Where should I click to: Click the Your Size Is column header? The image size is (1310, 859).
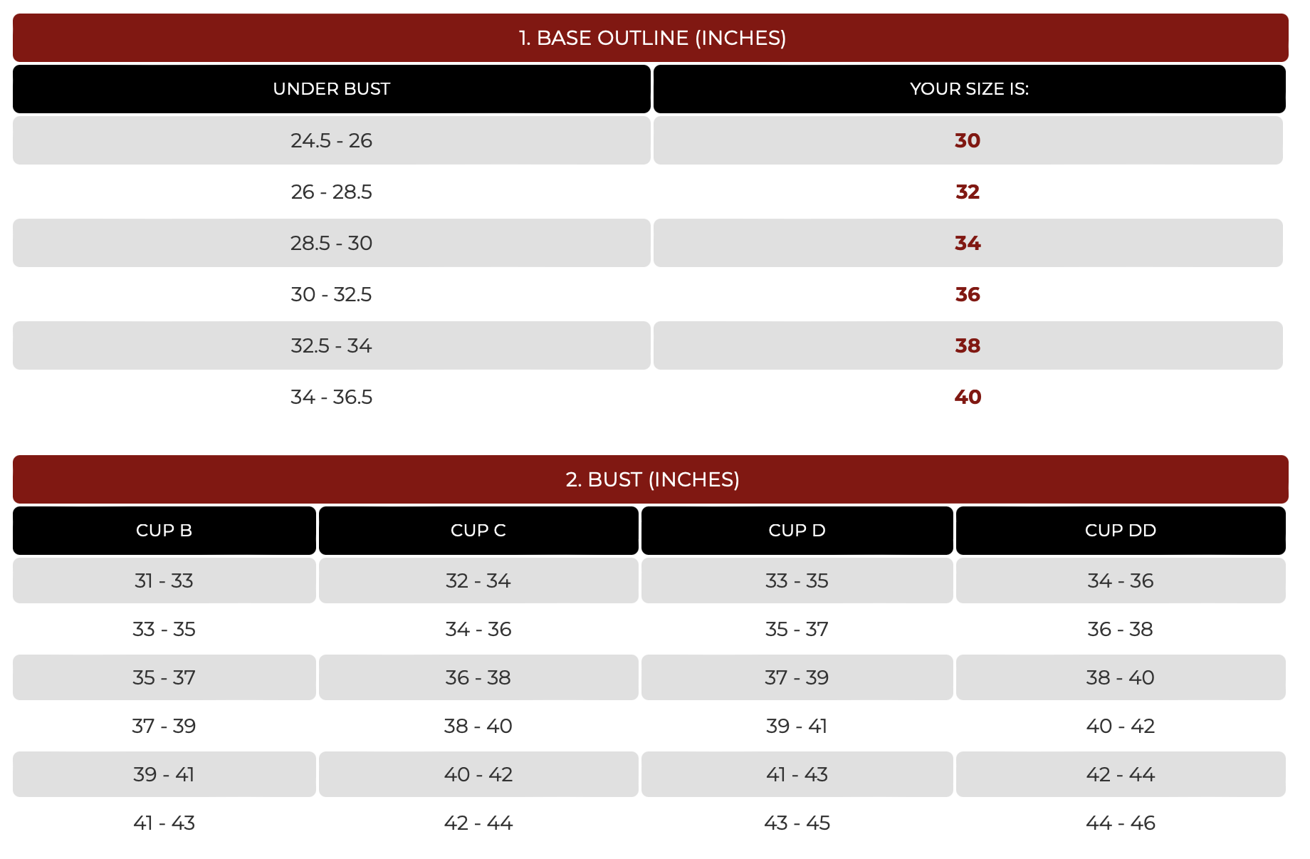(x=969, y=89)
